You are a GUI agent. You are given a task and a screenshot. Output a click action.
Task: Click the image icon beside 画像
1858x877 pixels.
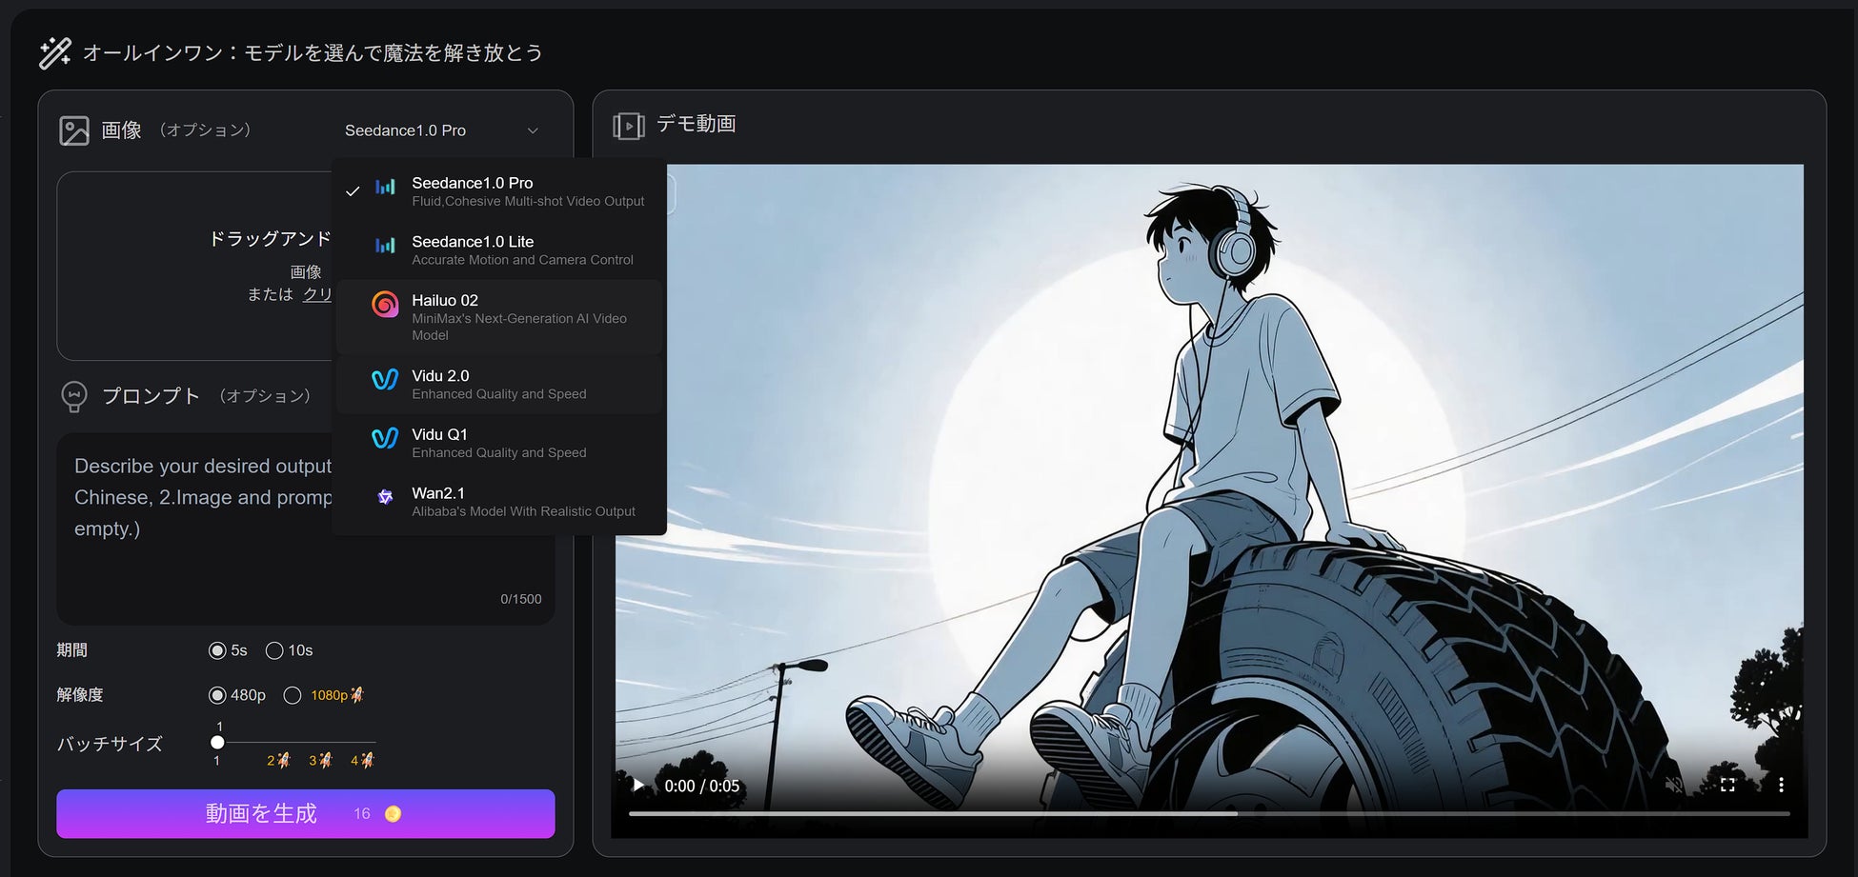coord(74,130)
